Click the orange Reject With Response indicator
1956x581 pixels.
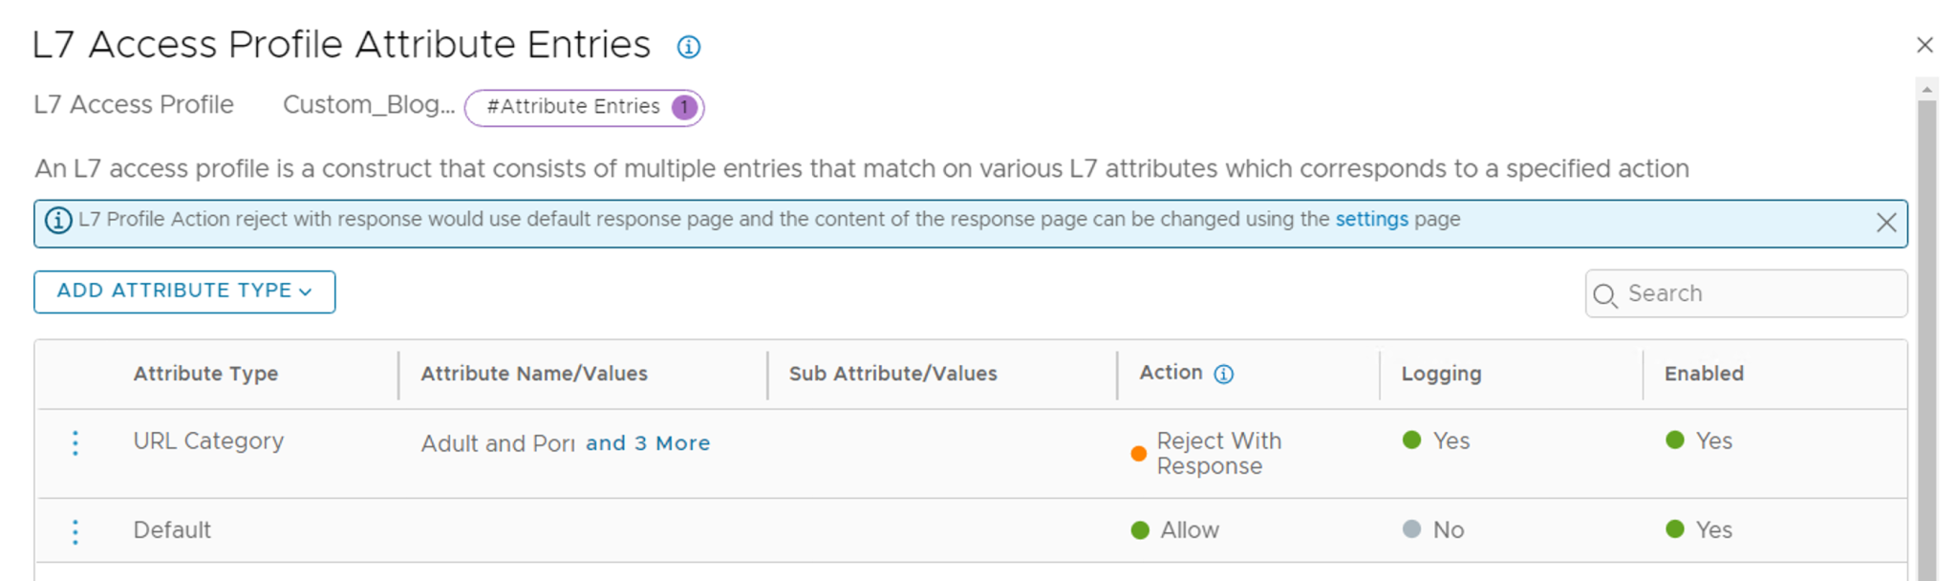click(x=1138, y=454)
